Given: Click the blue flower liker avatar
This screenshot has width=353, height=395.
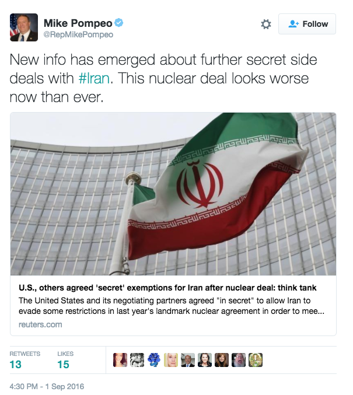Looking at the screenshot, I should point(154,360).
